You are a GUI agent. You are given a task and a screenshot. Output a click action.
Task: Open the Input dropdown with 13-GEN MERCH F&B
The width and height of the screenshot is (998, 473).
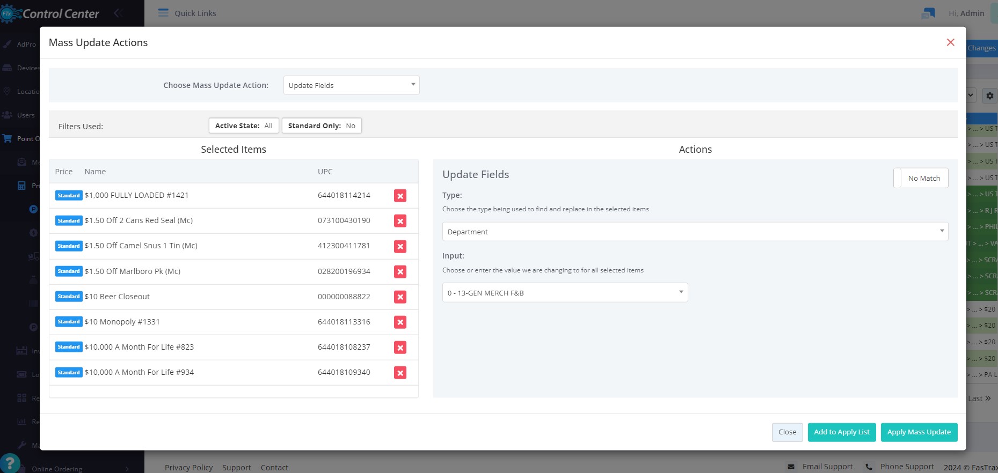[x=565, y=293]
